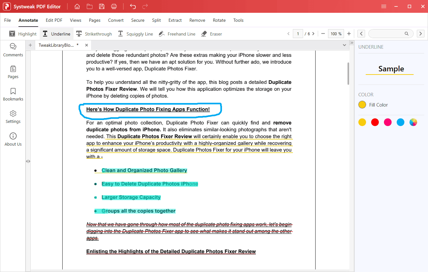This screenshot has width=428, height=272.
Task: Click the Systweak PDF Editor logo
Action: pyautogui.click(x=7, y=6)
